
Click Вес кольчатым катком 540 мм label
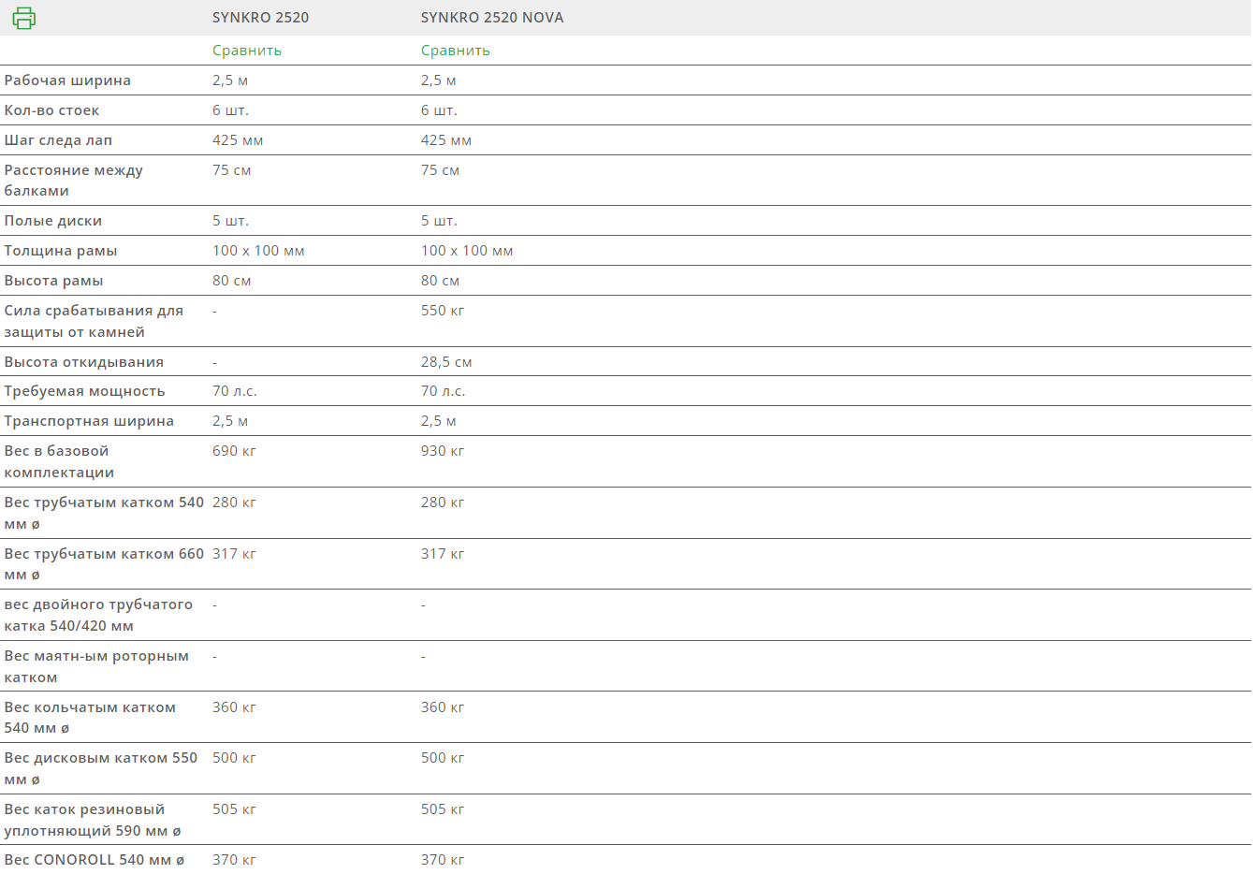[x=90, y=718]
